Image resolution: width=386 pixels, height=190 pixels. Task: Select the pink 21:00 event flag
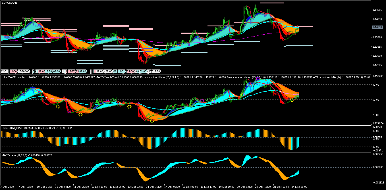tap(130, 71)
